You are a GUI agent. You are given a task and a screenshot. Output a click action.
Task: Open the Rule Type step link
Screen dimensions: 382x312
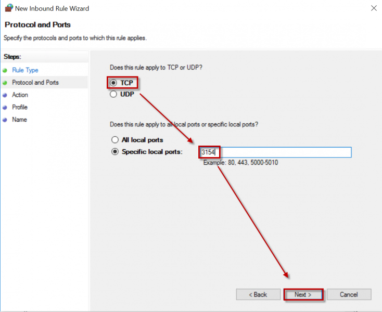click(x=25, y=70)
